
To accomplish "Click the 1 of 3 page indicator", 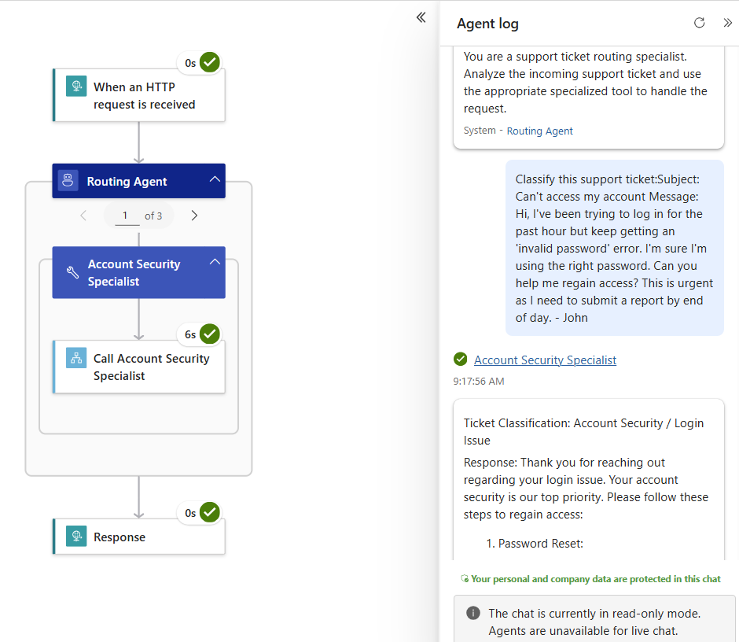I will [x=138, y=215].
